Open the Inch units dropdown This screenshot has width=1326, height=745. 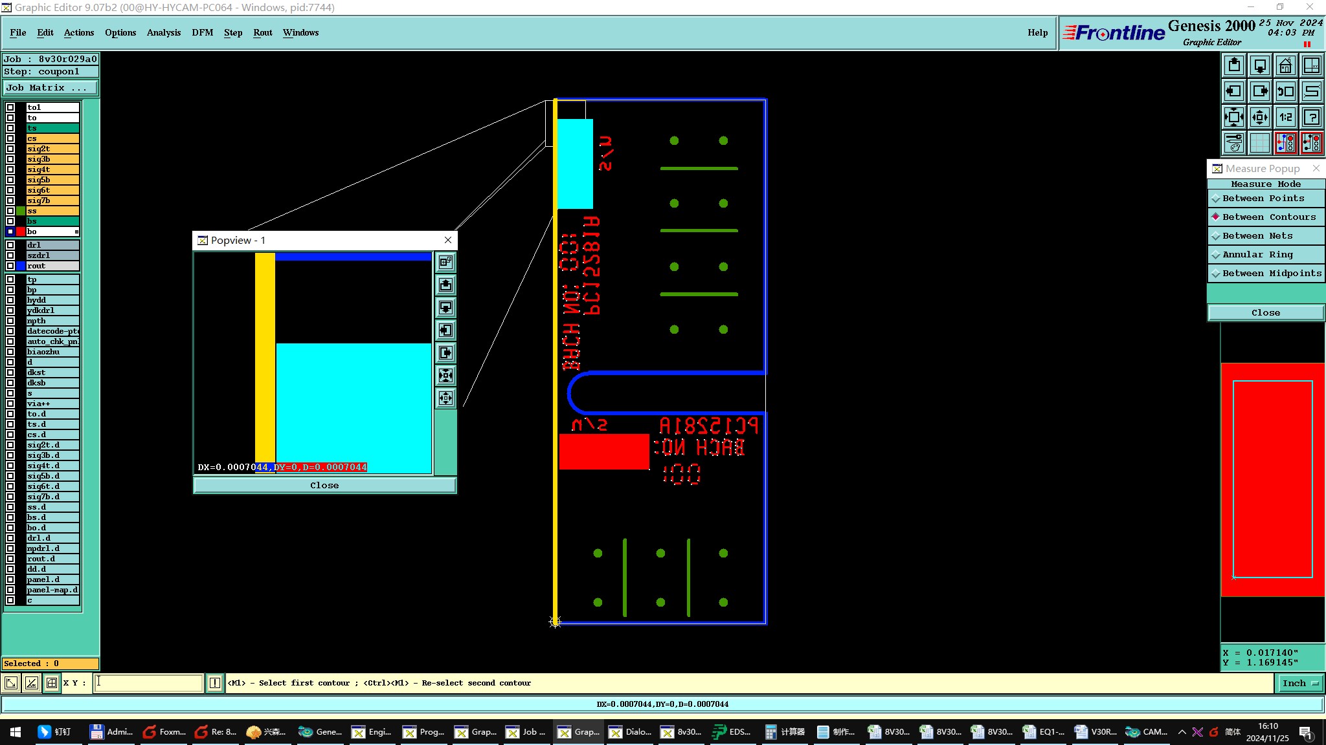(1300, 683)
